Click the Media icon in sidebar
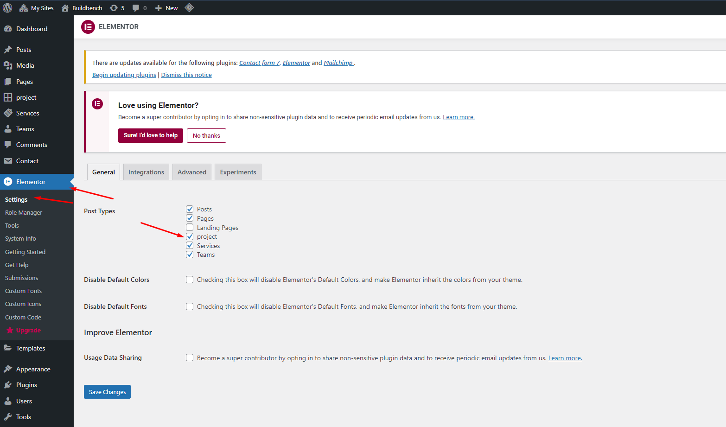 coord(8,65)
